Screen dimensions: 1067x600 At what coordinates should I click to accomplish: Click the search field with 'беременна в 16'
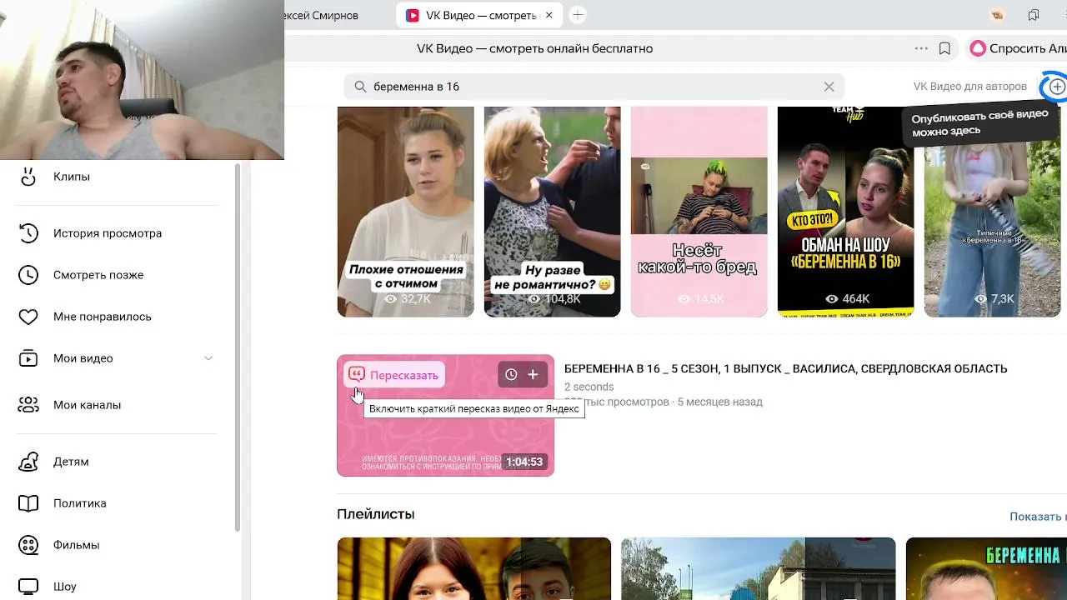[x=594, y=87]
